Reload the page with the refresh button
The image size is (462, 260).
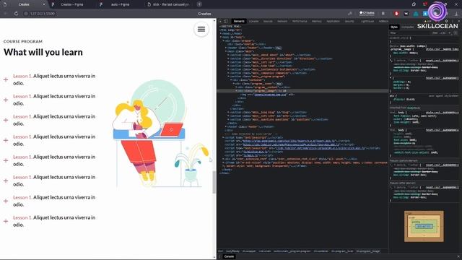point(16,14)
